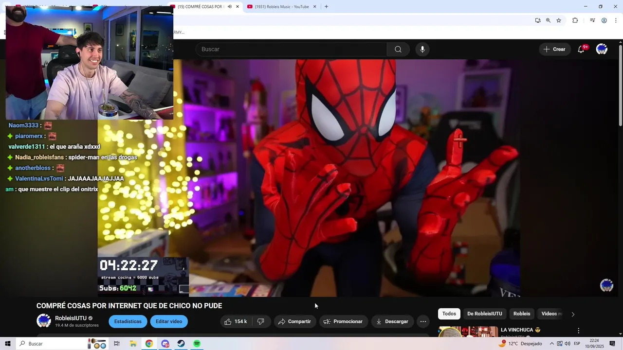The height and width of the screenshot is (350, 623).
Task: Focus the Buscar search field
Action: [x=291, y=49]
